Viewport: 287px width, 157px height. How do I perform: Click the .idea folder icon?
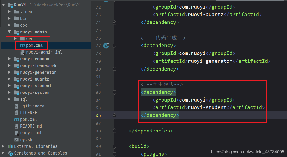(16, 12)
